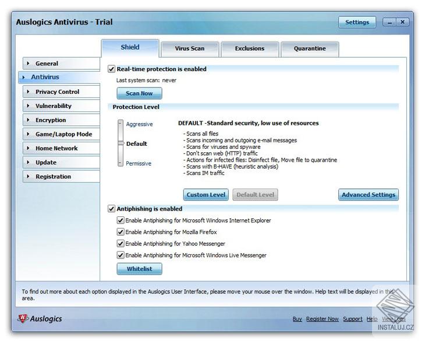Expand the General section arrow

(28, 63)
